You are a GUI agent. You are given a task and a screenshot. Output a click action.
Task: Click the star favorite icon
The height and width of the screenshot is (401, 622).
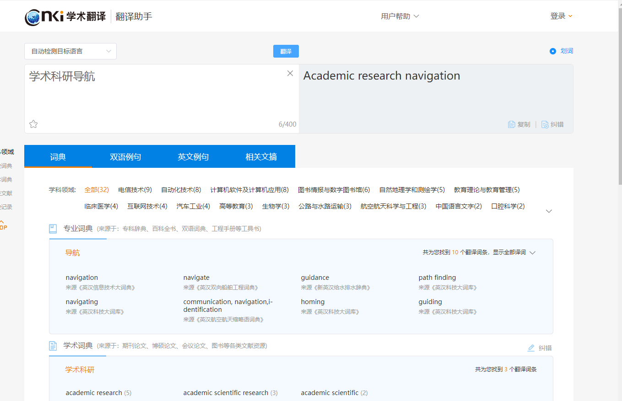coord(33,124)
